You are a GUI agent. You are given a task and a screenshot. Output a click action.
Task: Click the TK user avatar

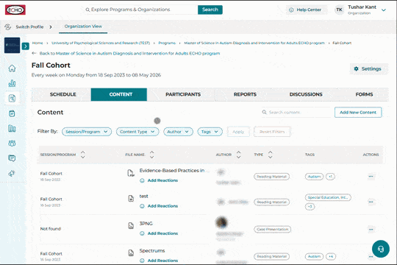click(x=339, y=10)
